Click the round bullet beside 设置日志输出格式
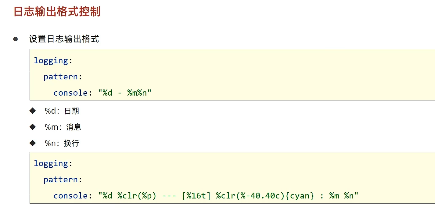This screenshot has height=218, width=435. point(16,39)
